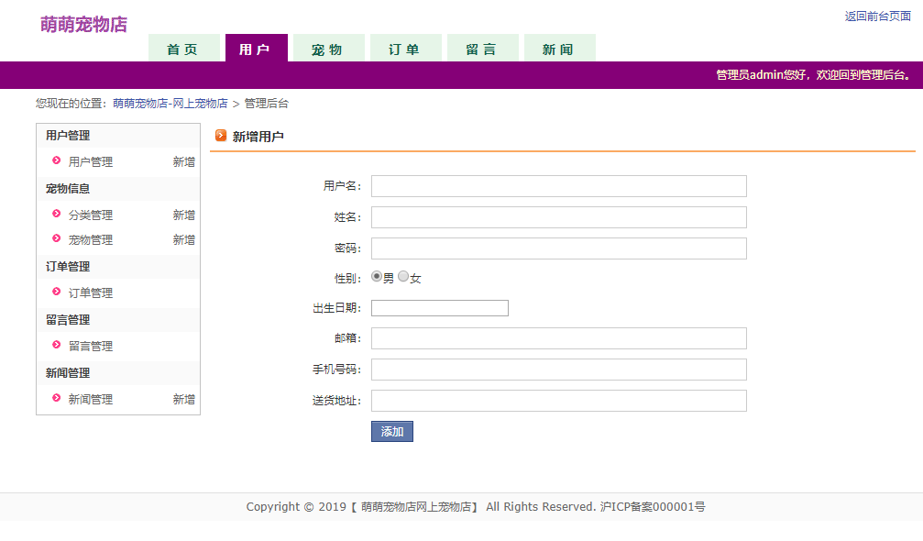Click 新增 next to 新闻管理

coord(183,399)
